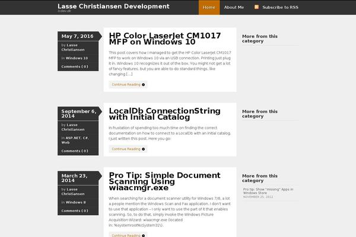Click the September 6, 2014 date label
The height and width of the screenshot is (237, 356).
tap(79, 114)
